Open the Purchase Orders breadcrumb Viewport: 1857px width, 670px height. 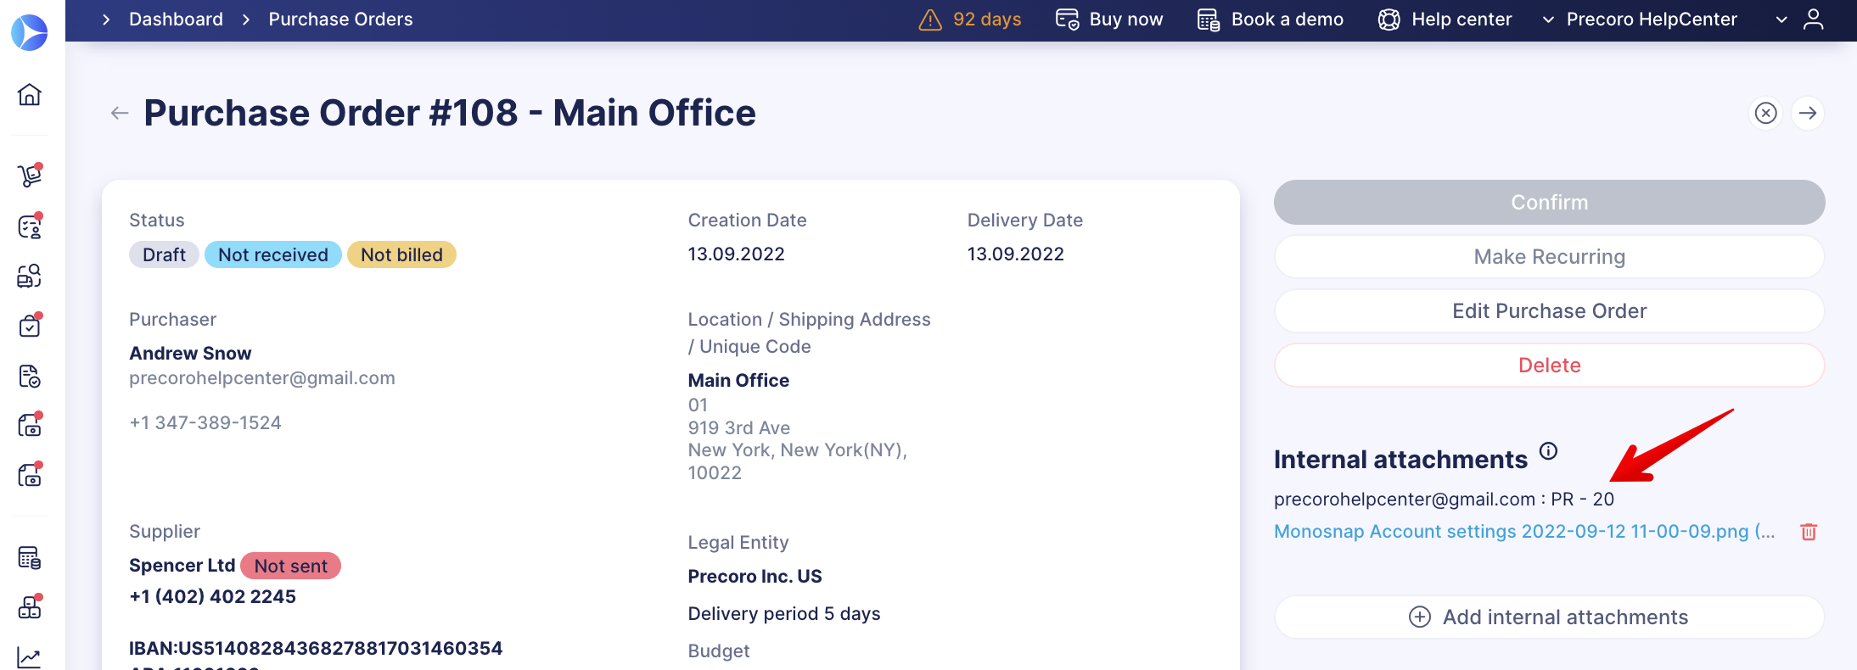[x=340, y=20]
